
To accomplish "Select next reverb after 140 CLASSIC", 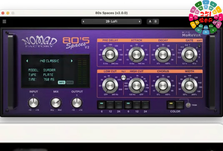I will [72, 61].
